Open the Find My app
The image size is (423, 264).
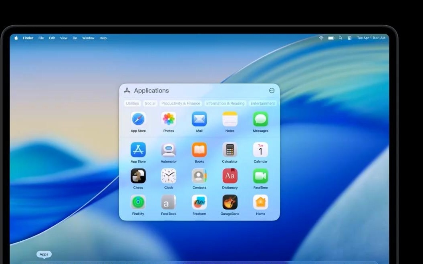pos(138,202)
